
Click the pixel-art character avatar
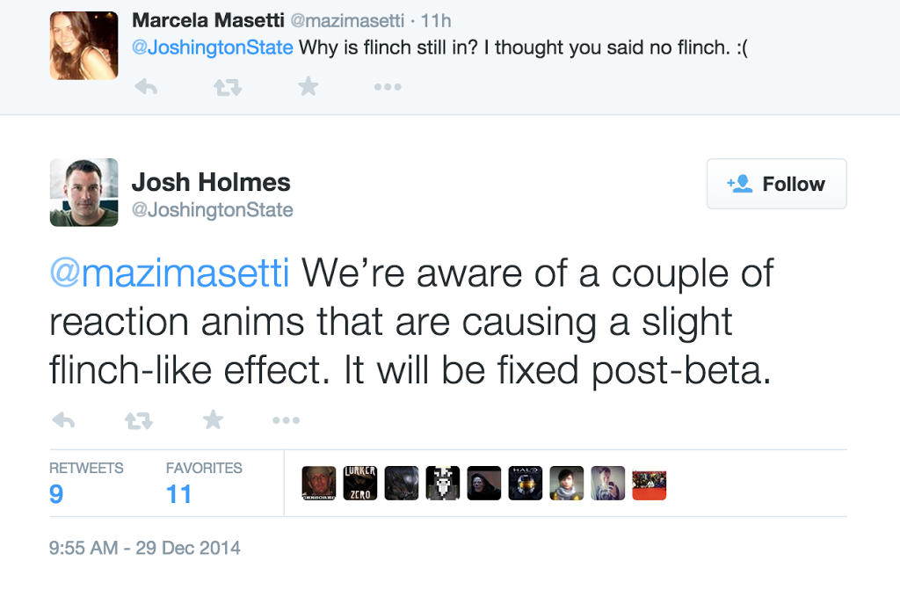443,484
